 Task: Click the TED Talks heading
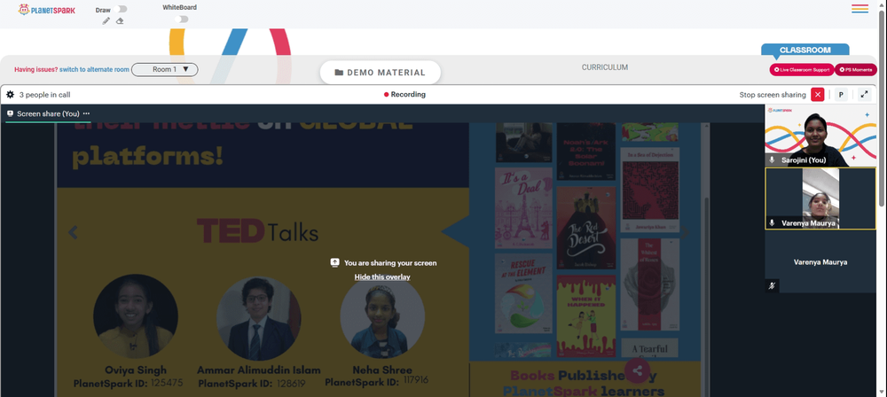tap(257, 231)
